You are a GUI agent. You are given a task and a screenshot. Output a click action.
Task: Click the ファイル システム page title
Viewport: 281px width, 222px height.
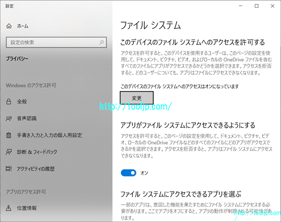(150, 25)
